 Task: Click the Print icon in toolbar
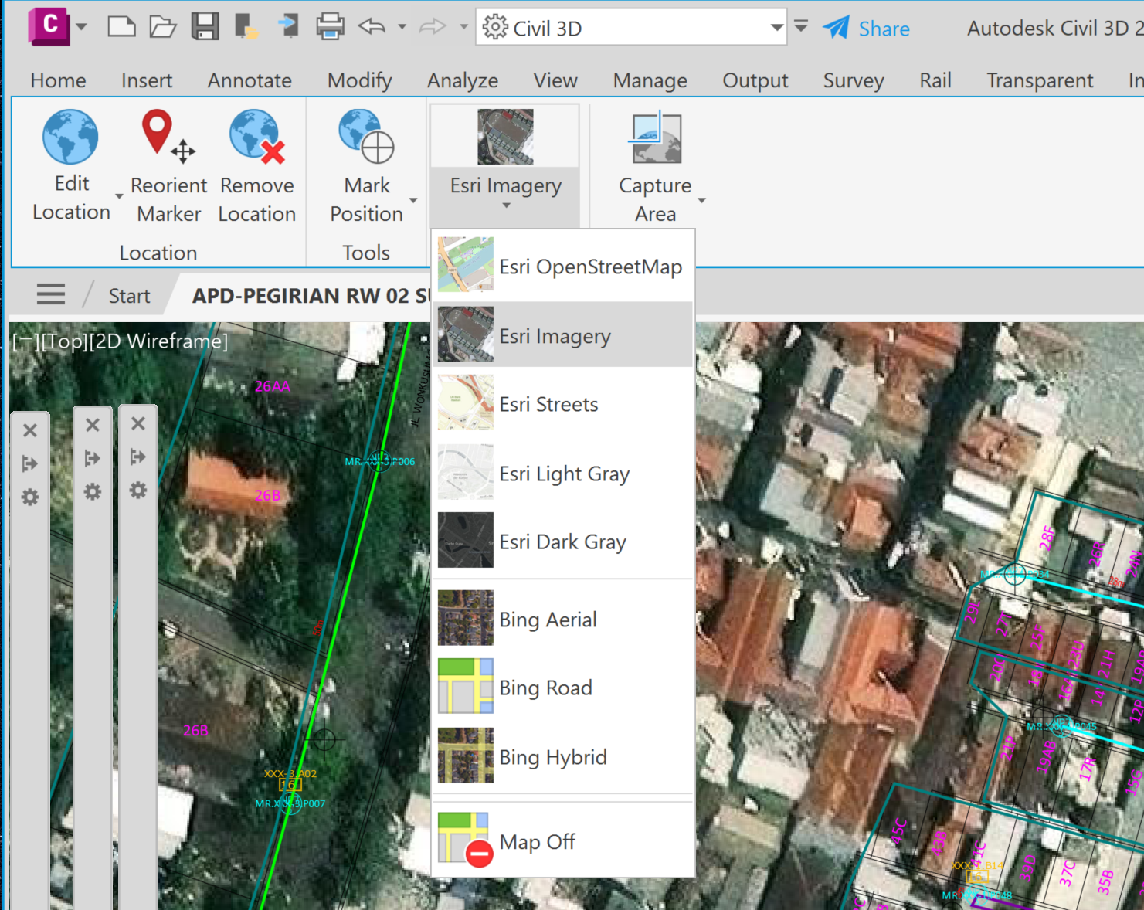(330, 27)
